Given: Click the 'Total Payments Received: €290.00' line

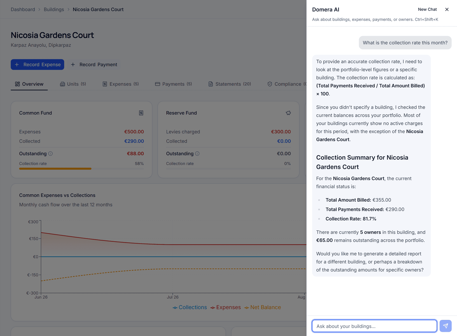Looking at the screenshot, I should [x=365, y=209].
